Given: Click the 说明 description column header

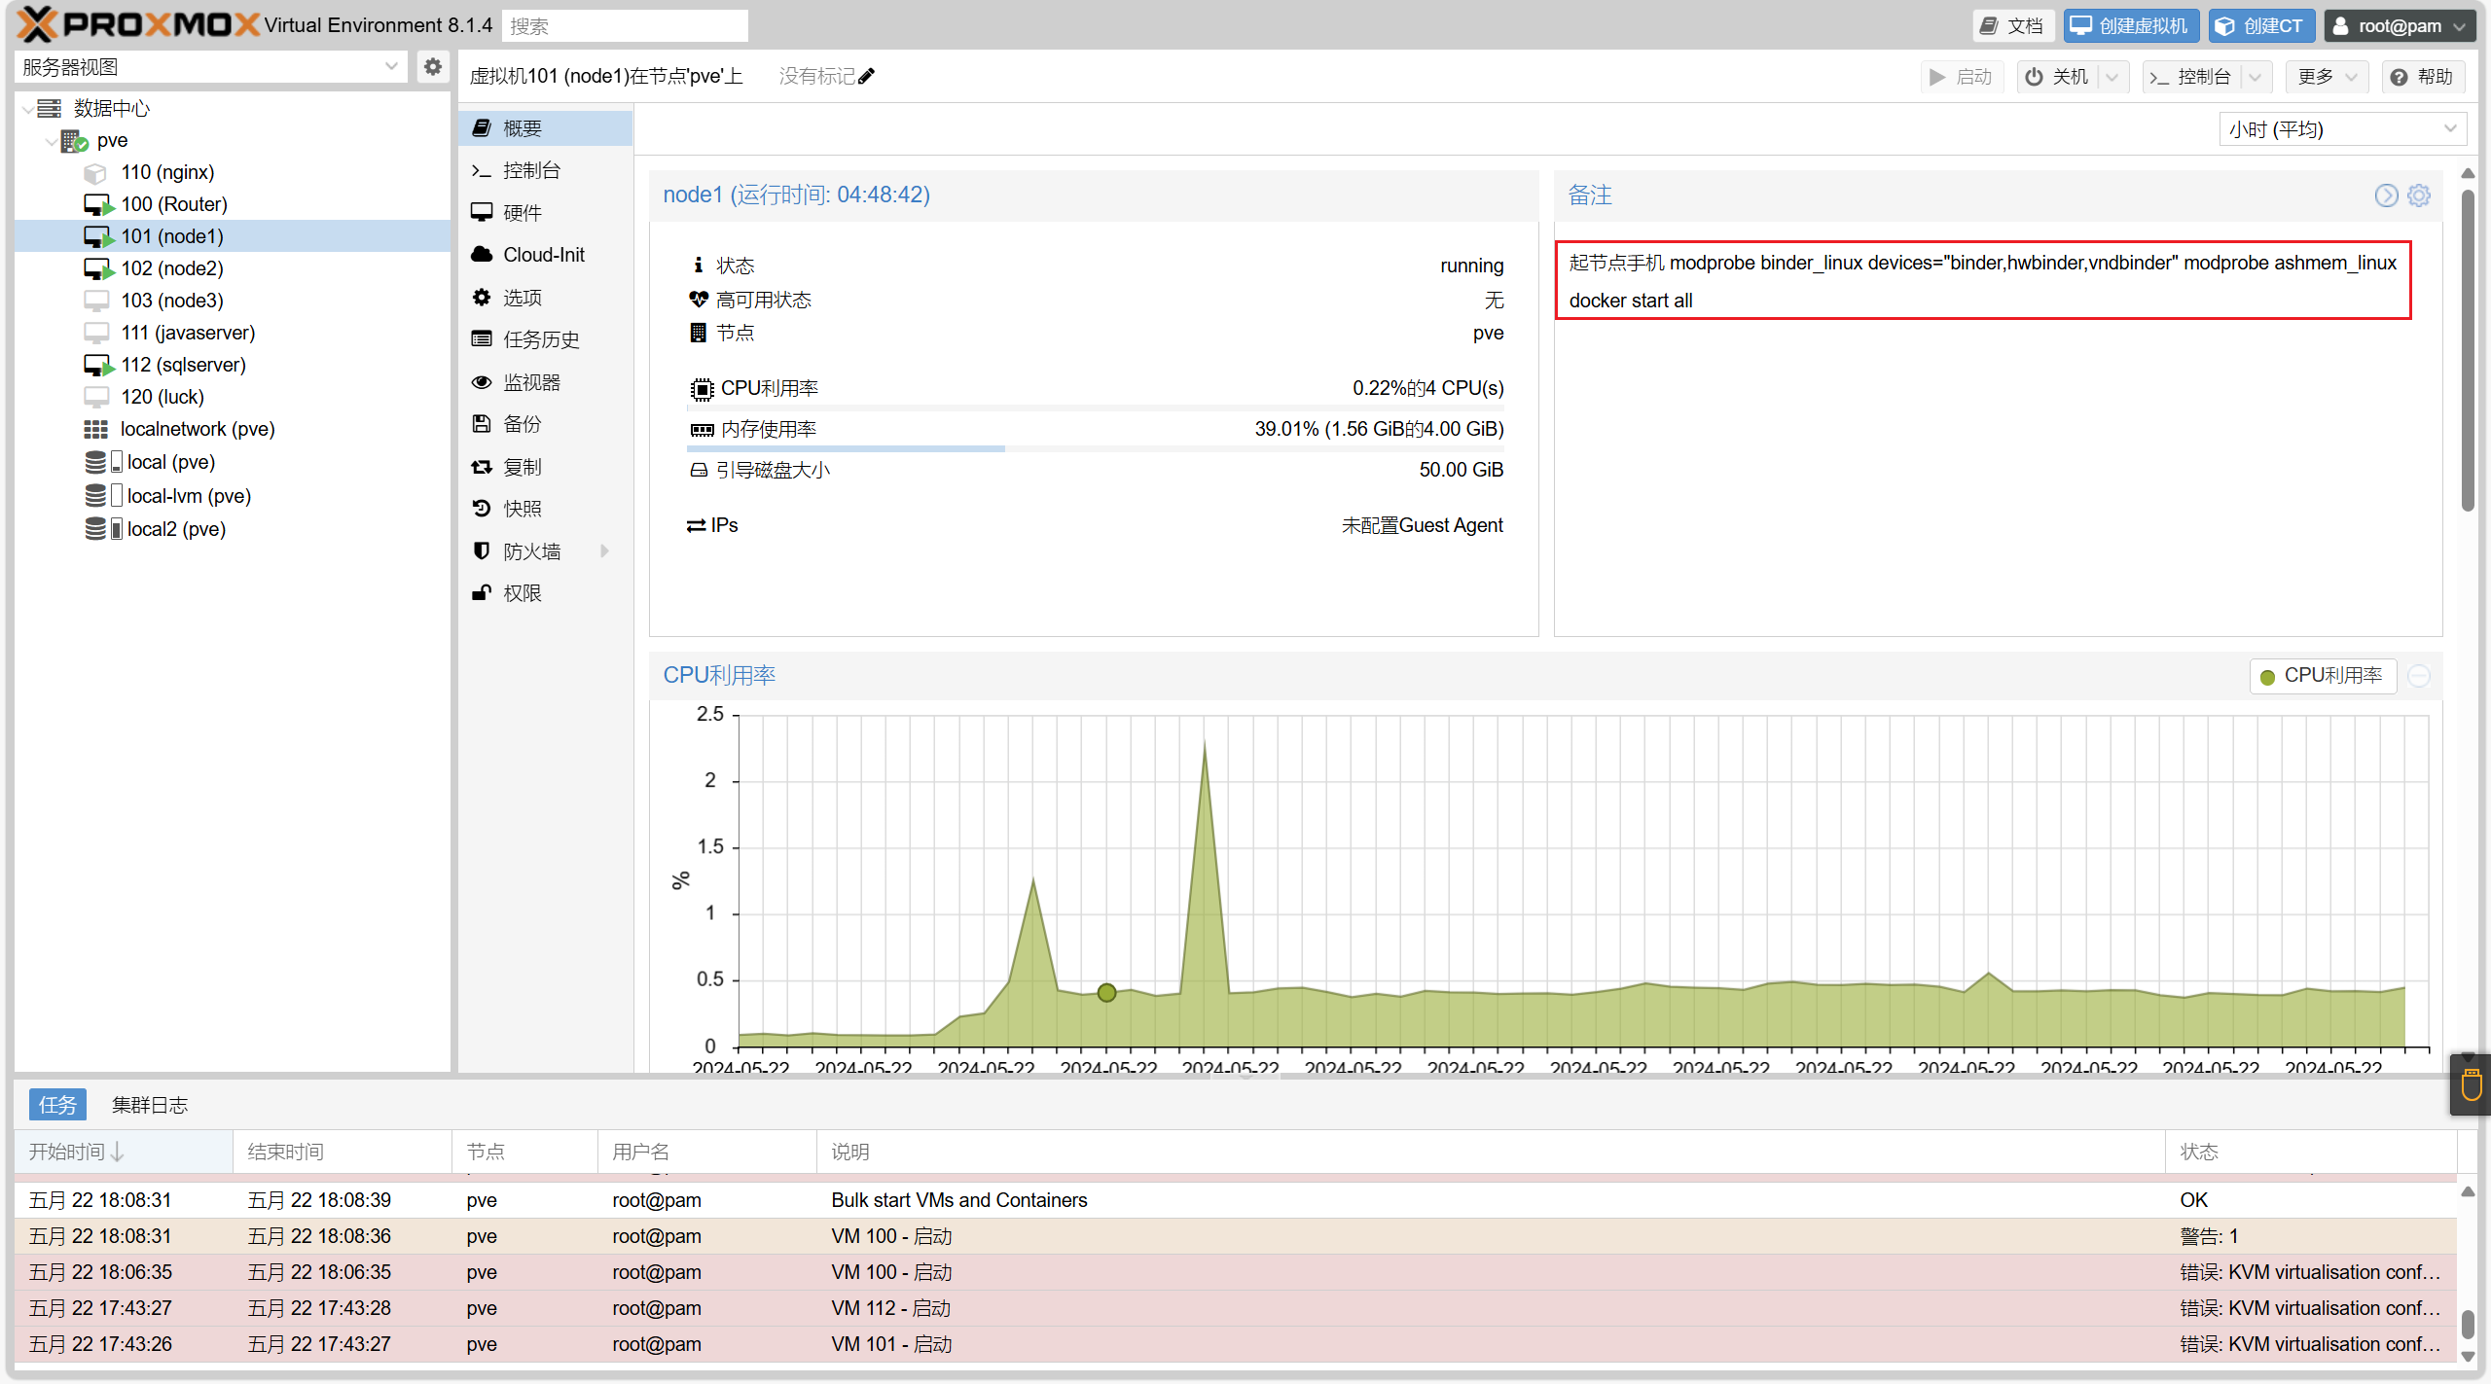Looking at the screenshot, I should tap(1491, 1153).
